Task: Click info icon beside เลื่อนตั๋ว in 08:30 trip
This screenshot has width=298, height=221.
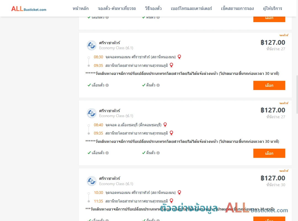Action: 107,85
